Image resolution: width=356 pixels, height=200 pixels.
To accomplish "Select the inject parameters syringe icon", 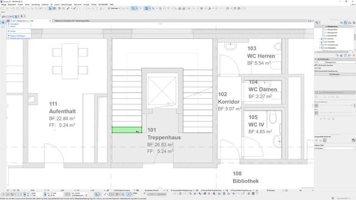I will 75,8.
